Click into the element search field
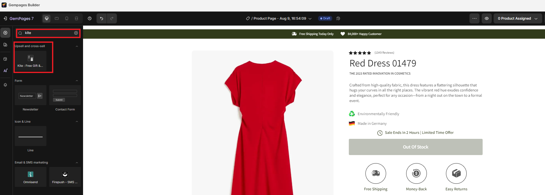Image resolution: width=545 pixels, height=195 pixels. coord(47,33)
